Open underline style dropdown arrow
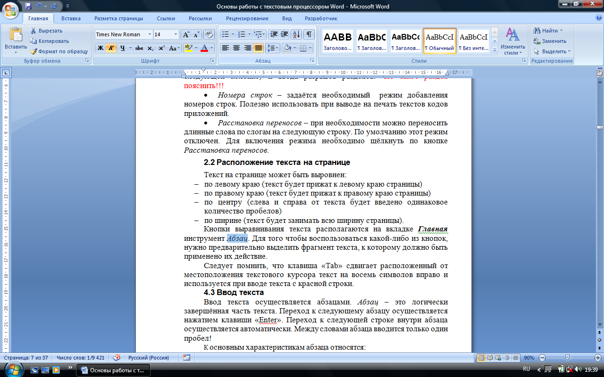The width and height of the screenshot is (604, 377). [x=130, y=48]
